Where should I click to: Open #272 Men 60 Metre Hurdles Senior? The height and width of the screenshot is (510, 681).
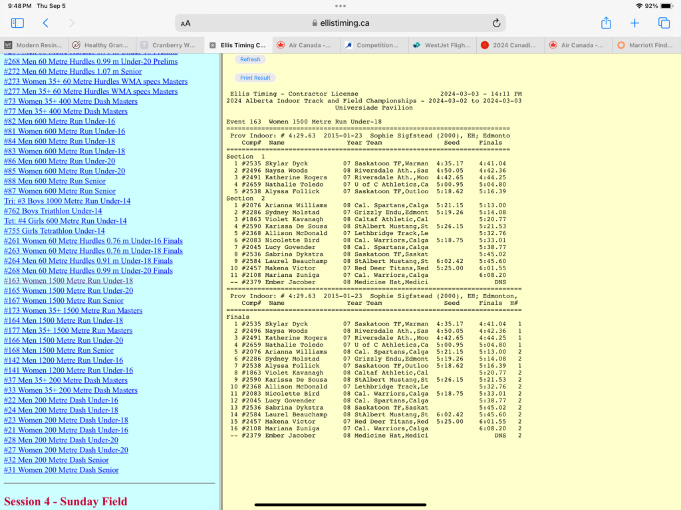[72, 72]
